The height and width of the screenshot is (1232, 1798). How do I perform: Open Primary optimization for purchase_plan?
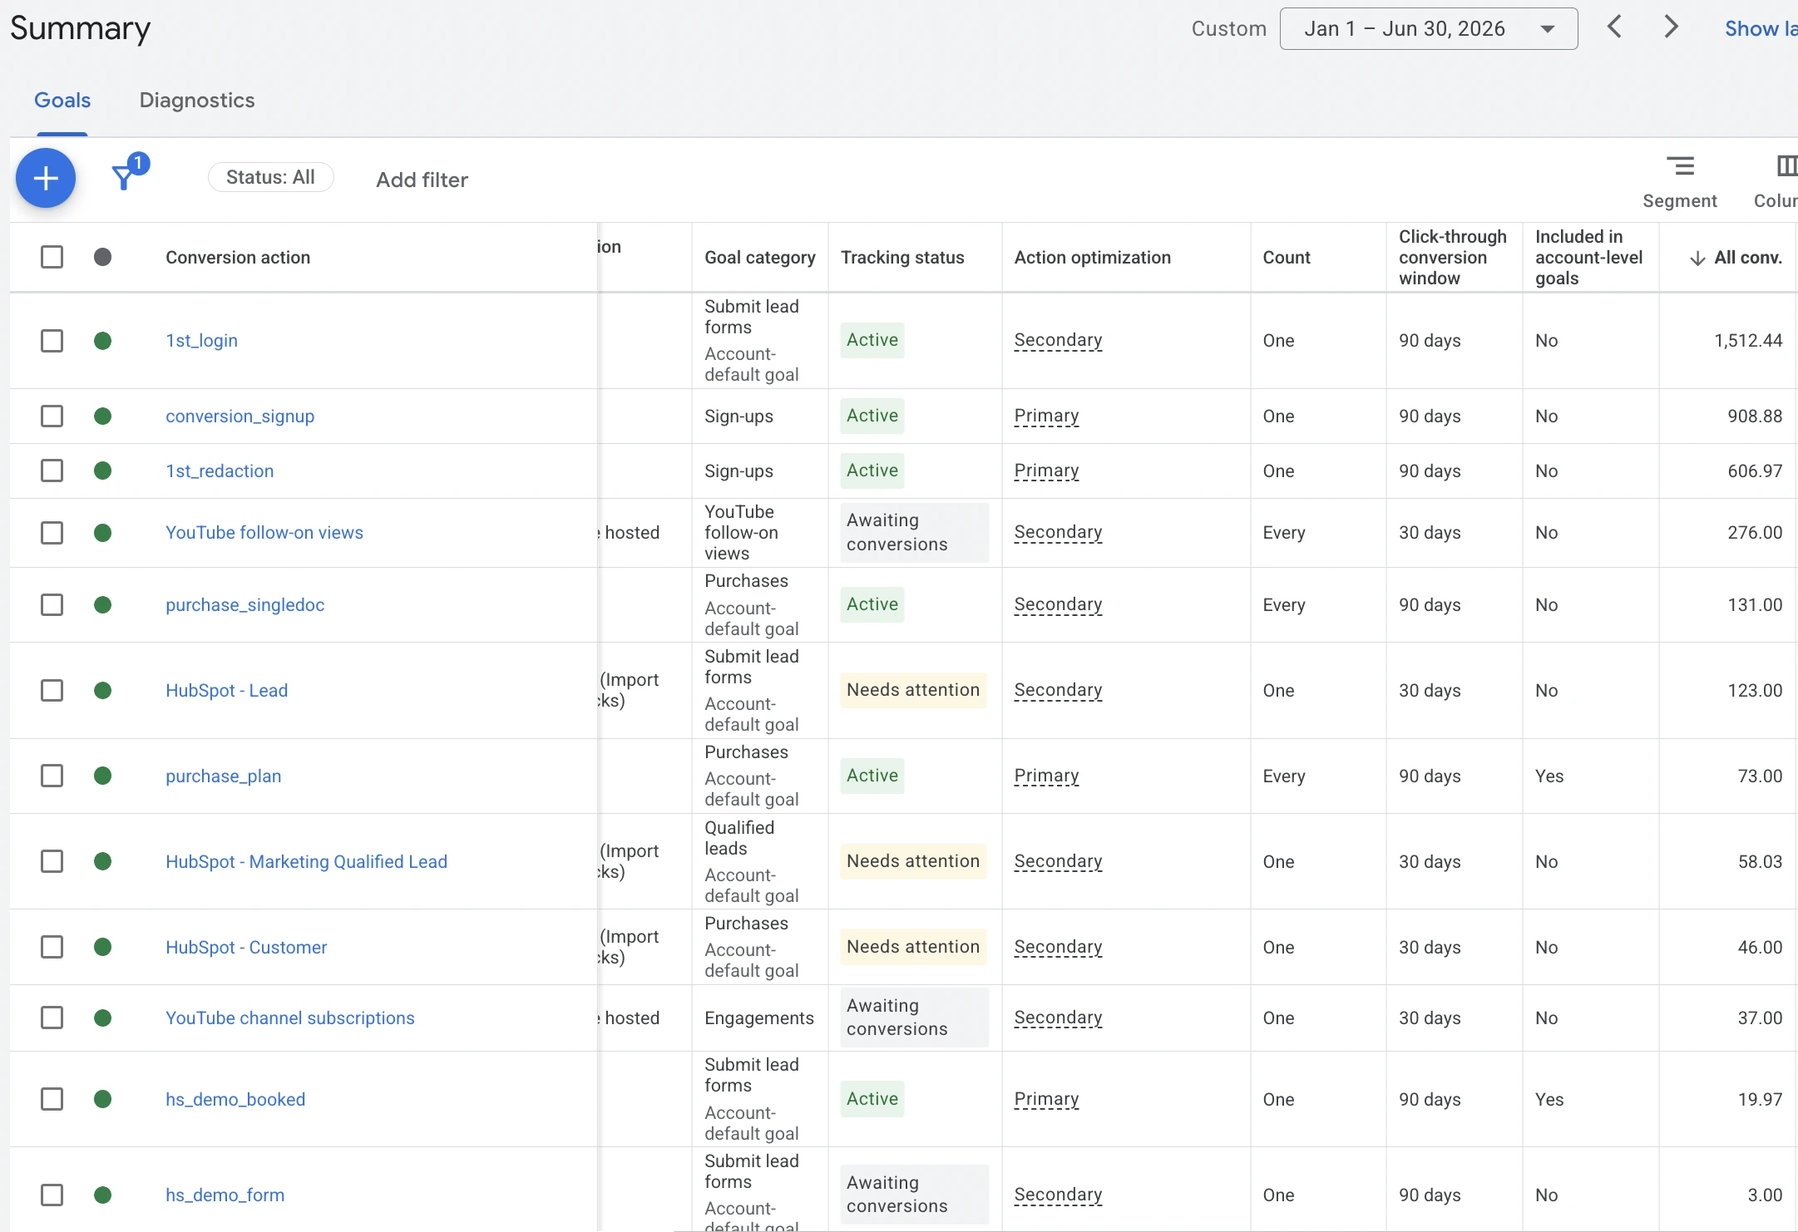(1046, 776)
